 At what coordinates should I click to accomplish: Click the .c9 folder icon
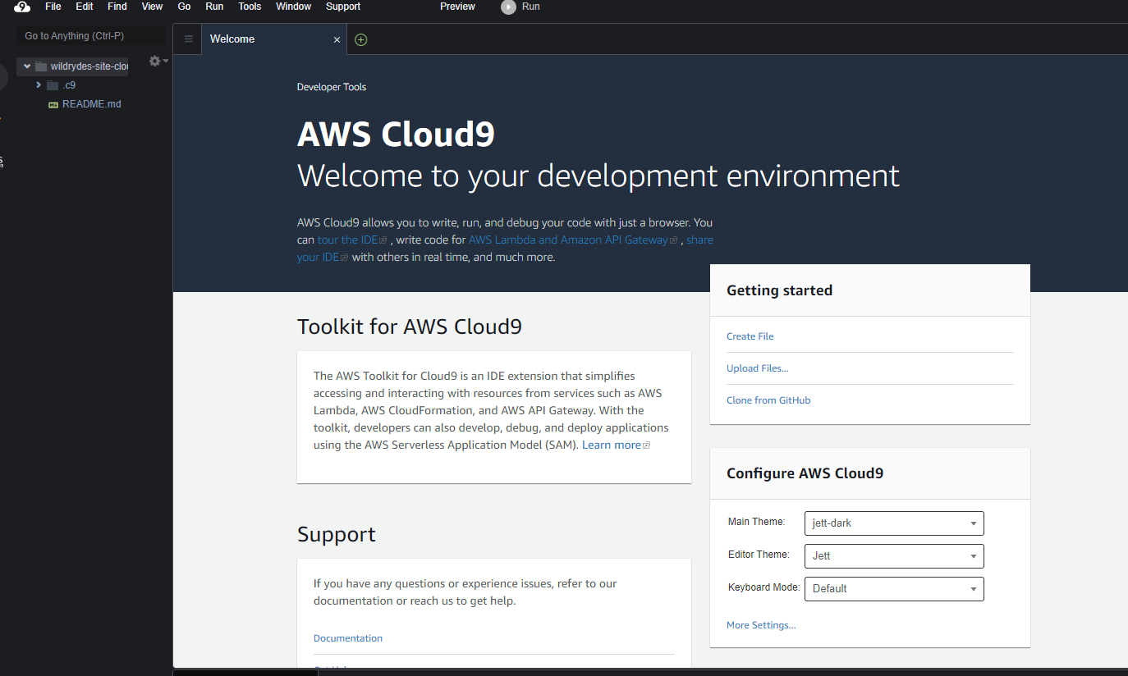[51, 84]
